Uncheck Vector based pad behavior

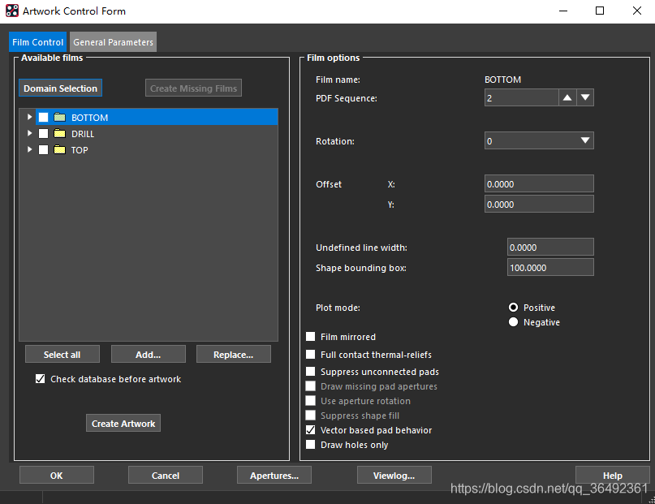click(311, 430)
